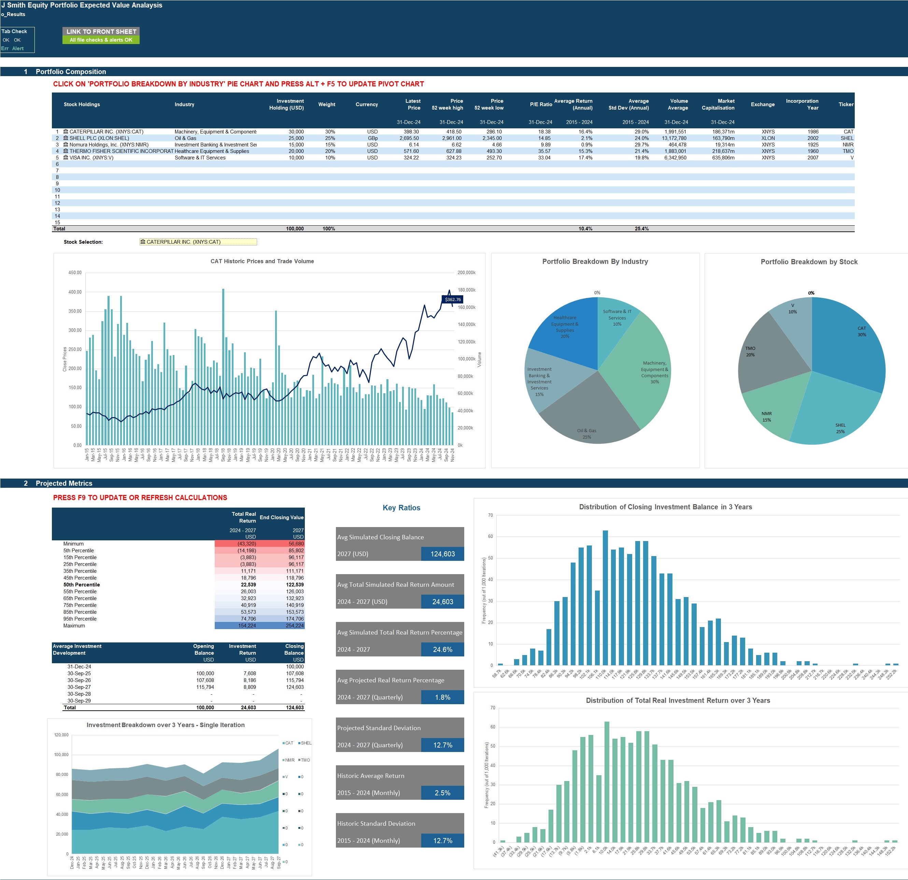Click 'Distribution of Closing Investment Balance' chart title

tap(665, 507)
